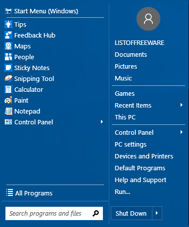Open the Feedback Hub icon

tap(8, 35)
